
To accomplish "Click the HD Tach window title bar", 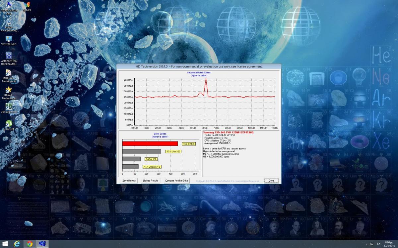I will click(x=199, y=66).
